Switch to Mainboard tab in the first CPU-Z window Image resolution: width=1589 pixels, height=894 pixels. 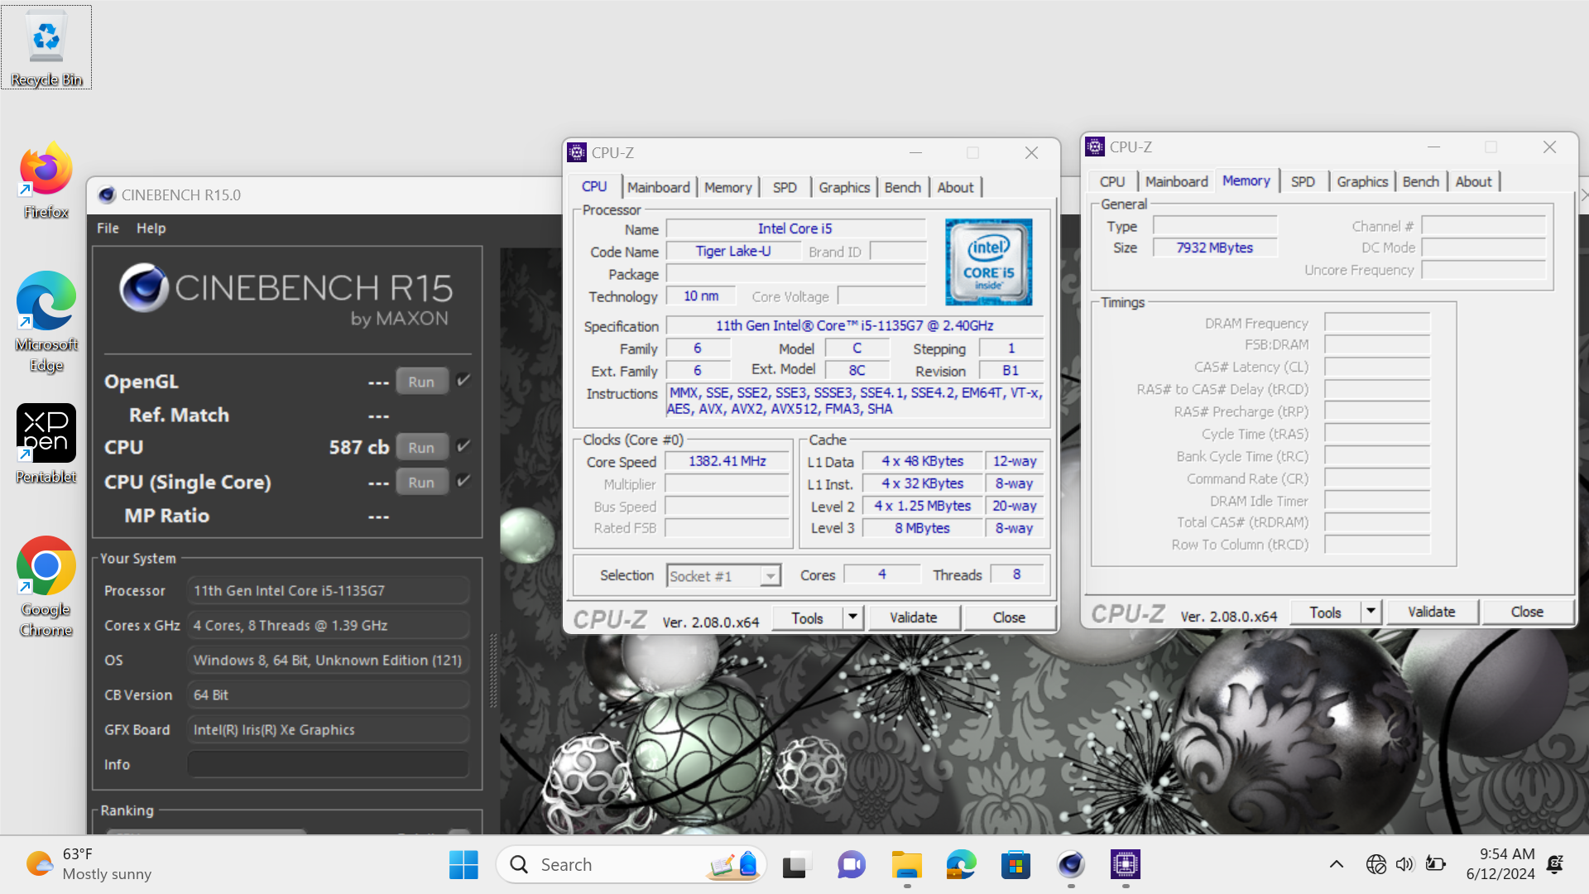coord(658,187)
